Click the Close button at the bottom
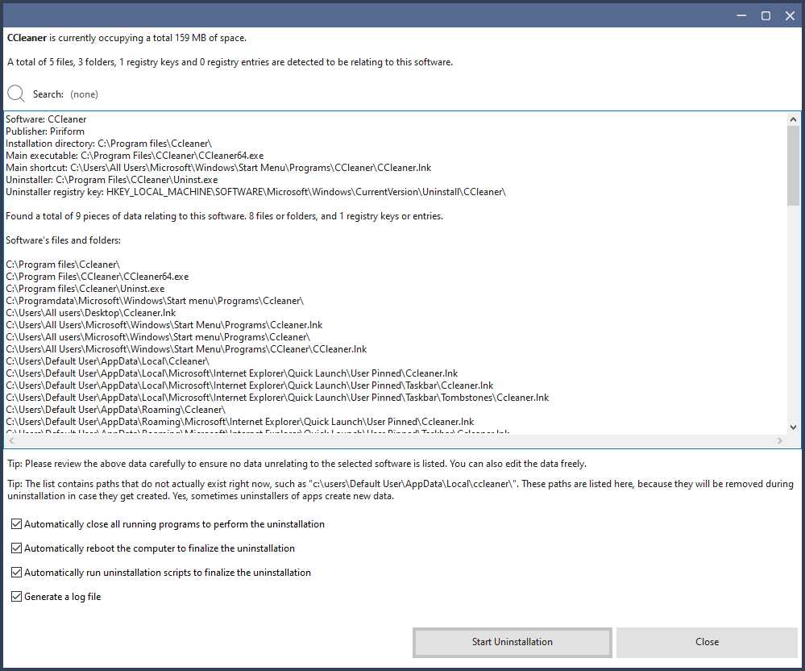The height and width of the screenshot is (671, 805). 707,642
